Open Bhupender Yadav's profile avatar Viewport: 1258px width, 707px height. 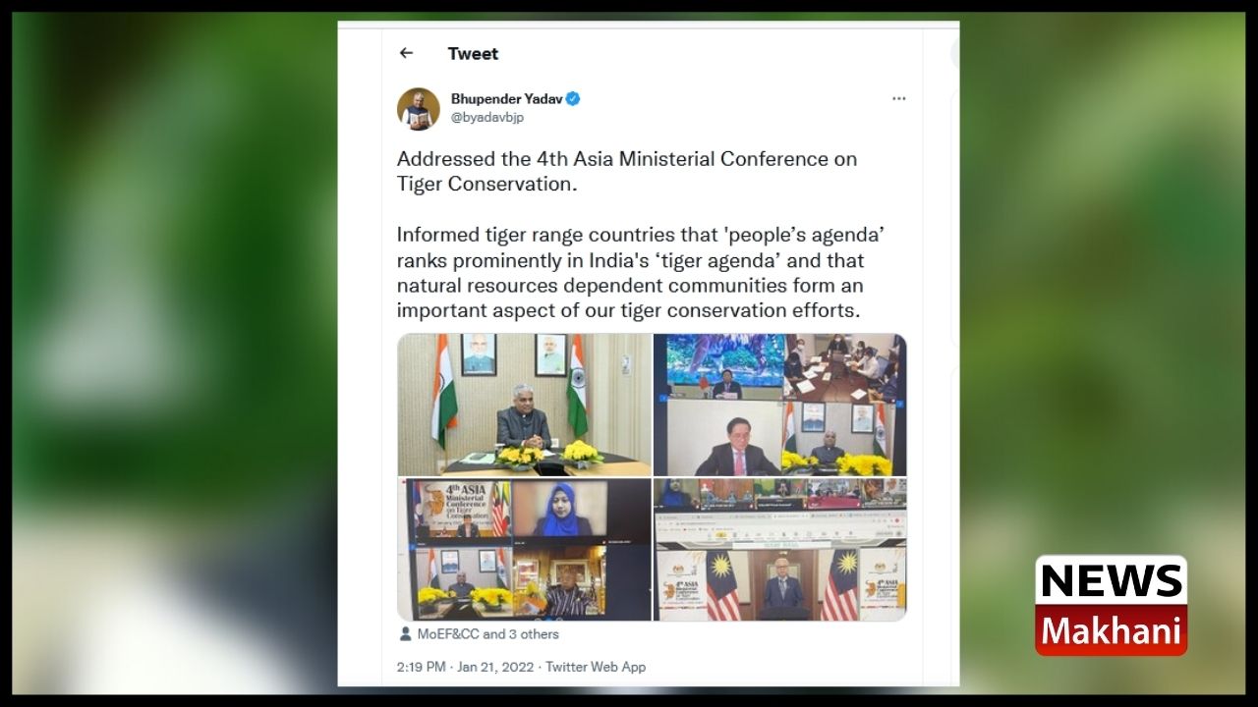tap(418, 108)
